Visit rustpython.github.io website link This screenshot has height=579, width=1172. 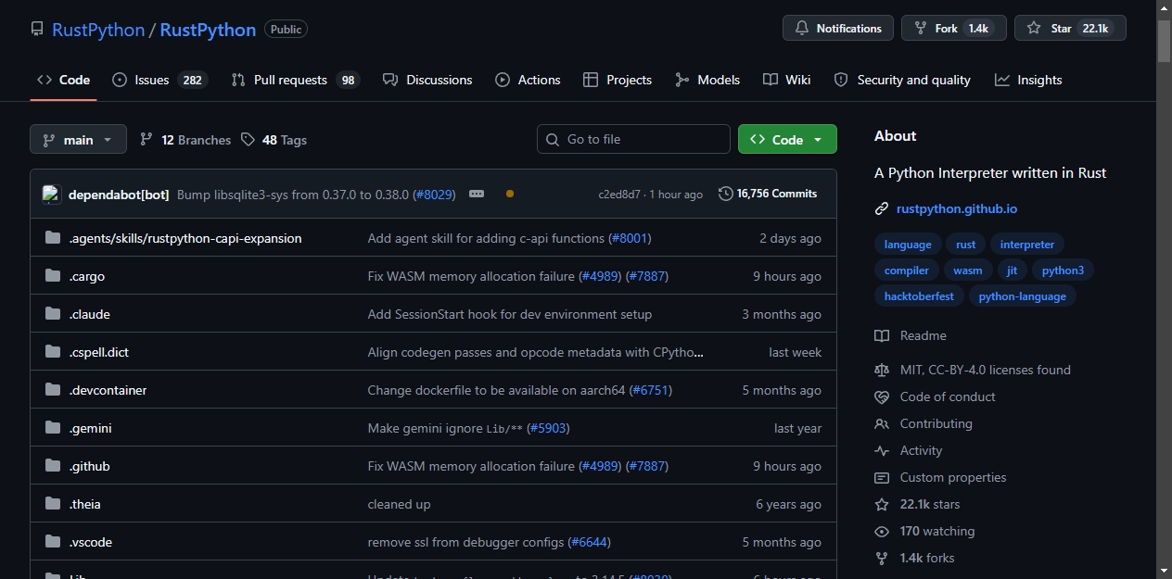957,208
